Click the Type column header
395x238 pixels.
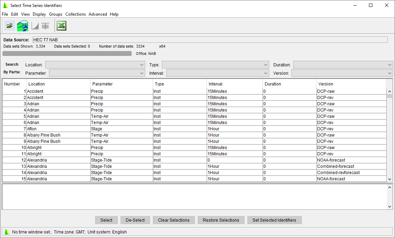[180, 84]
